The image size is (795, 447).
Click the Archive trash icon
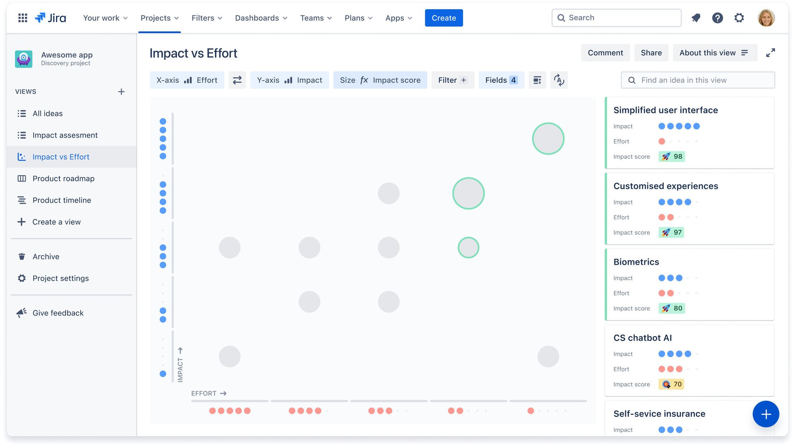[22, 257]
